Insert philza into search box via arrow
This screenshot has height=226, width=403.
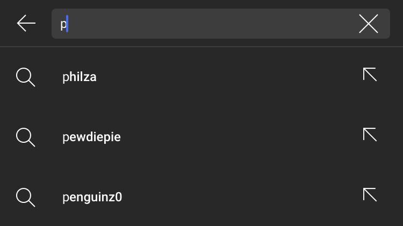coord(370,75)
